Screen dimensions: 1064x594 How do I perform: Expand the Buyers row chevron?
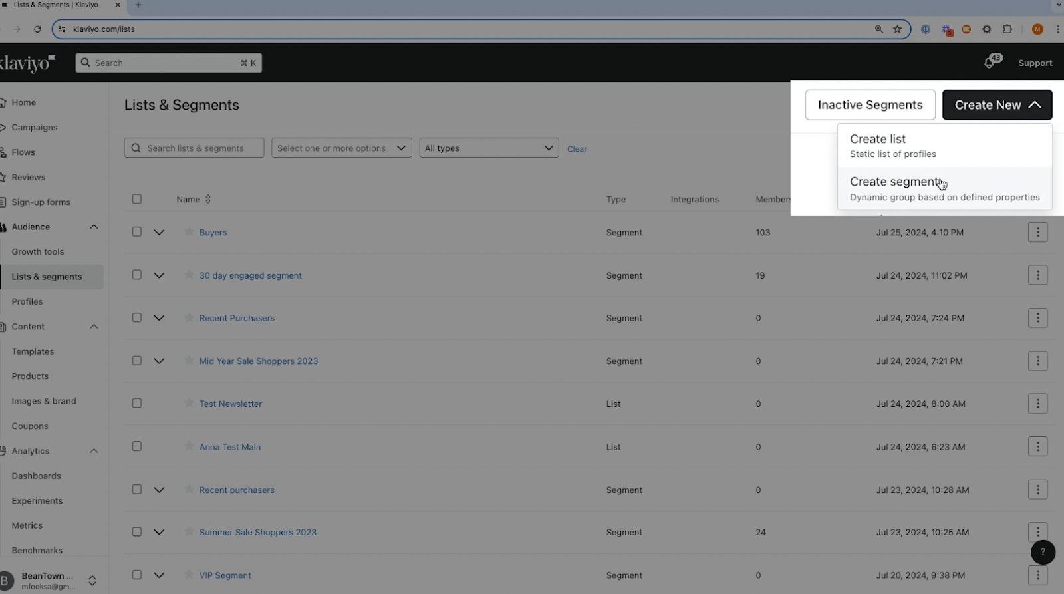(159, 232)
